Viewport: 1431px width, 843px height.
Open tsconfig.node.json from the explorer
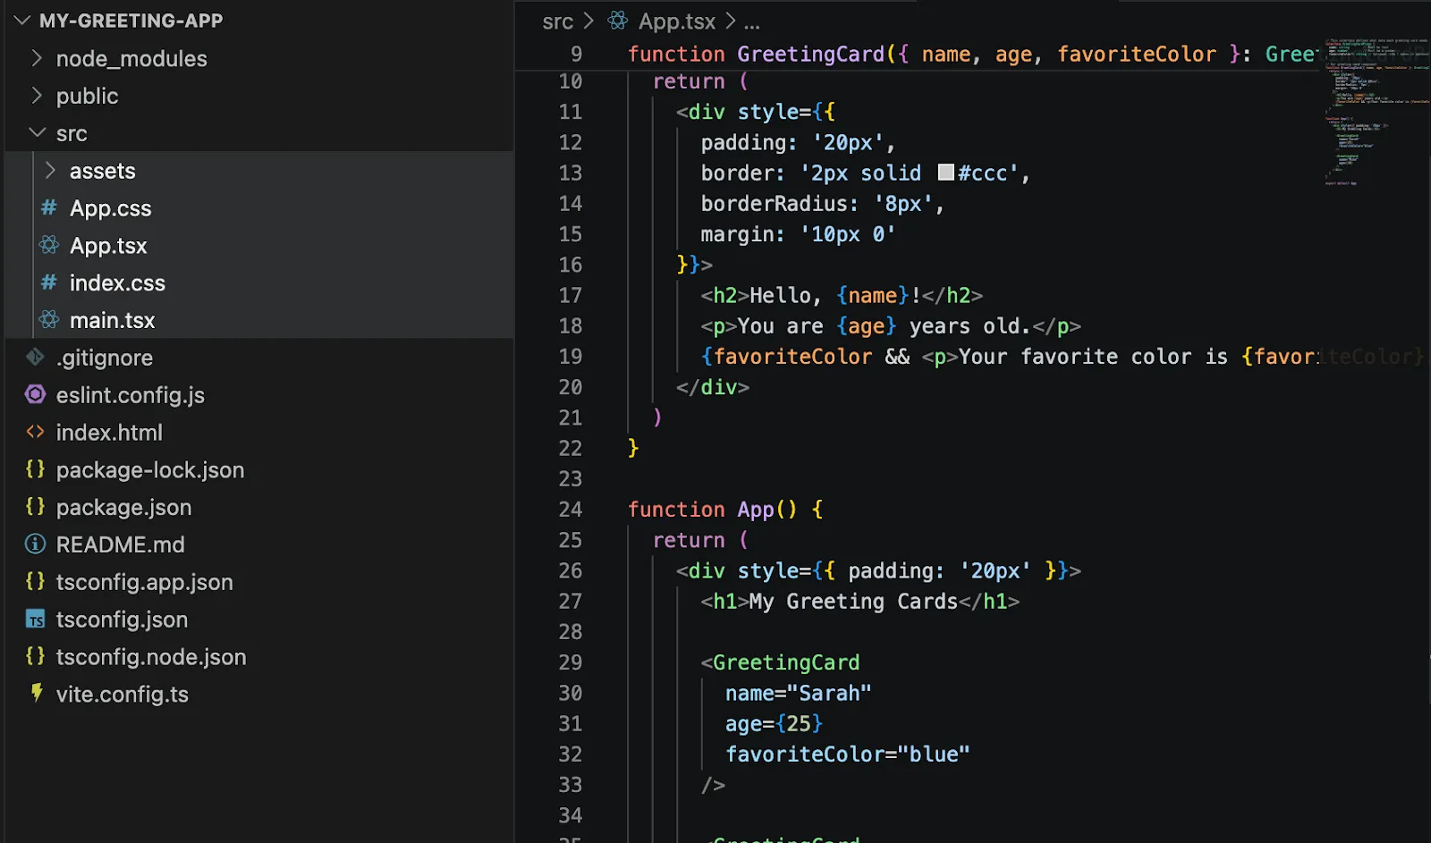pos(151,657)
